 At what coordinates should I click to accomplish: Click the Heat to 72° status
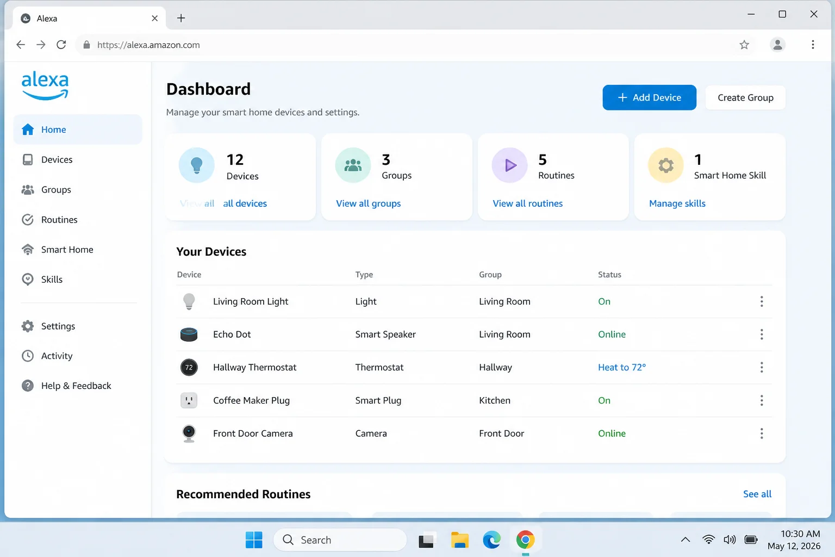[x=622, y=368]
